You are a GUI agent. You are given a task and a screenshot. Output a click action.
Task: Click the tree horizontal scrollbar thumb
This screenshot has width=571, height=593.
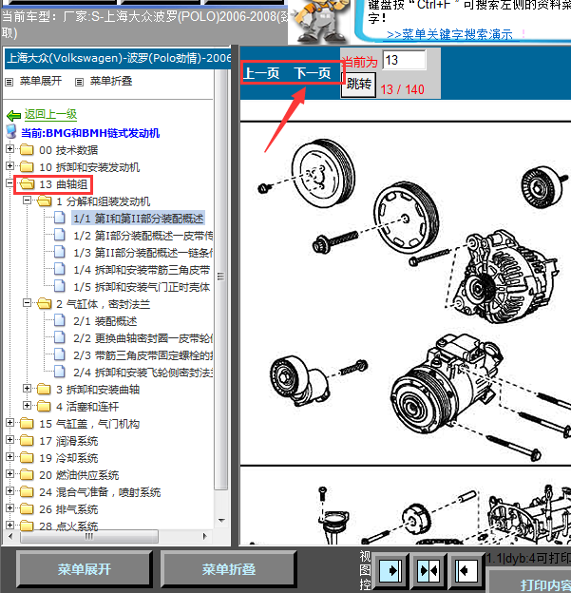pos(89,536)
